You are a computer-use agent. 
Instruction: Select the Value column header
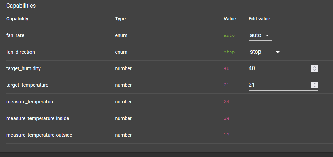coord(230,19)
